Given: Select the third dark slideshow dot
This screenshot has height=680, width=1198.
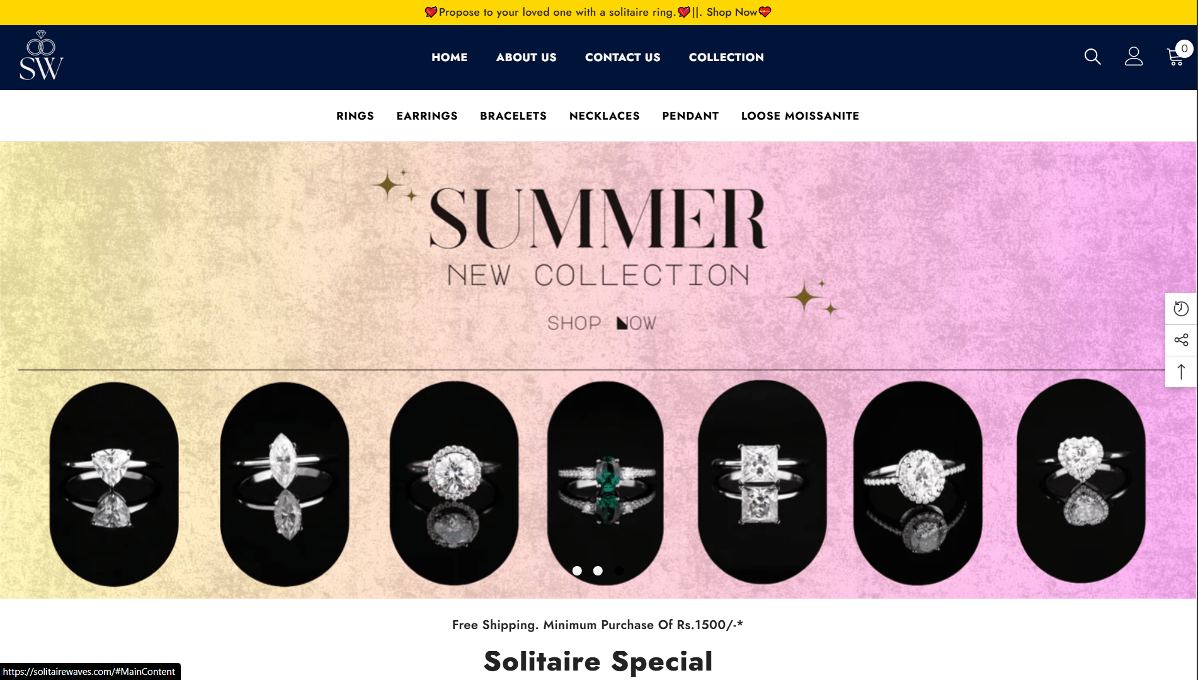Looking at the screenshot, I should (x=619, y=570).
